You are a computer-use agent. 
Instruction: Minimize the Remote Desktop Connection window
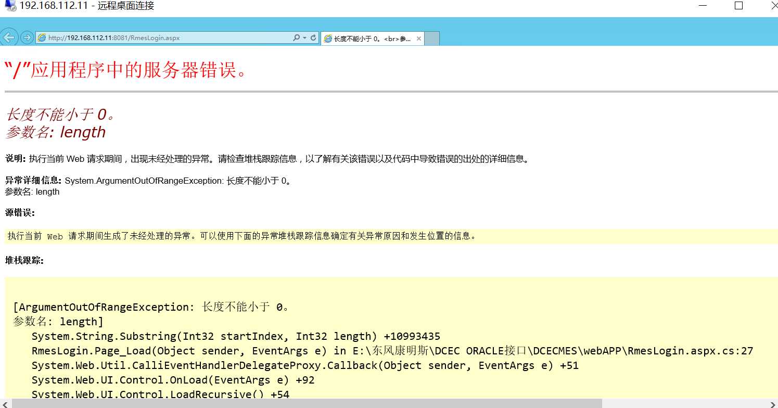(x=703, y=6)
